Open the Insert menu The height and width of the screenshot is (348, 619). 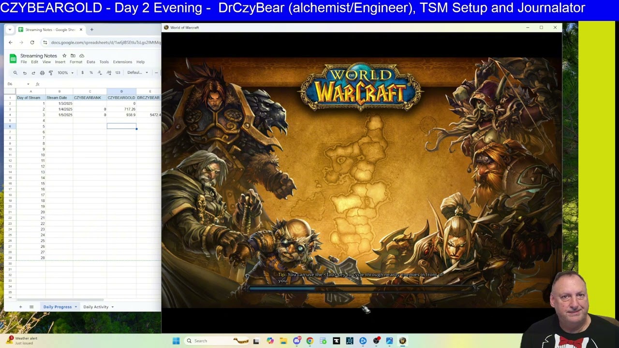point(60,62)
